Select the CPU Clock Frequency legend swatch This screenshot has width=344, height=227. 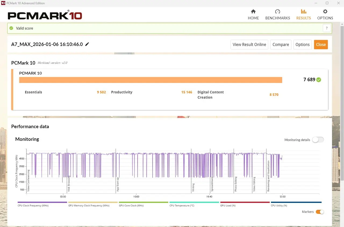click(42, 202)
